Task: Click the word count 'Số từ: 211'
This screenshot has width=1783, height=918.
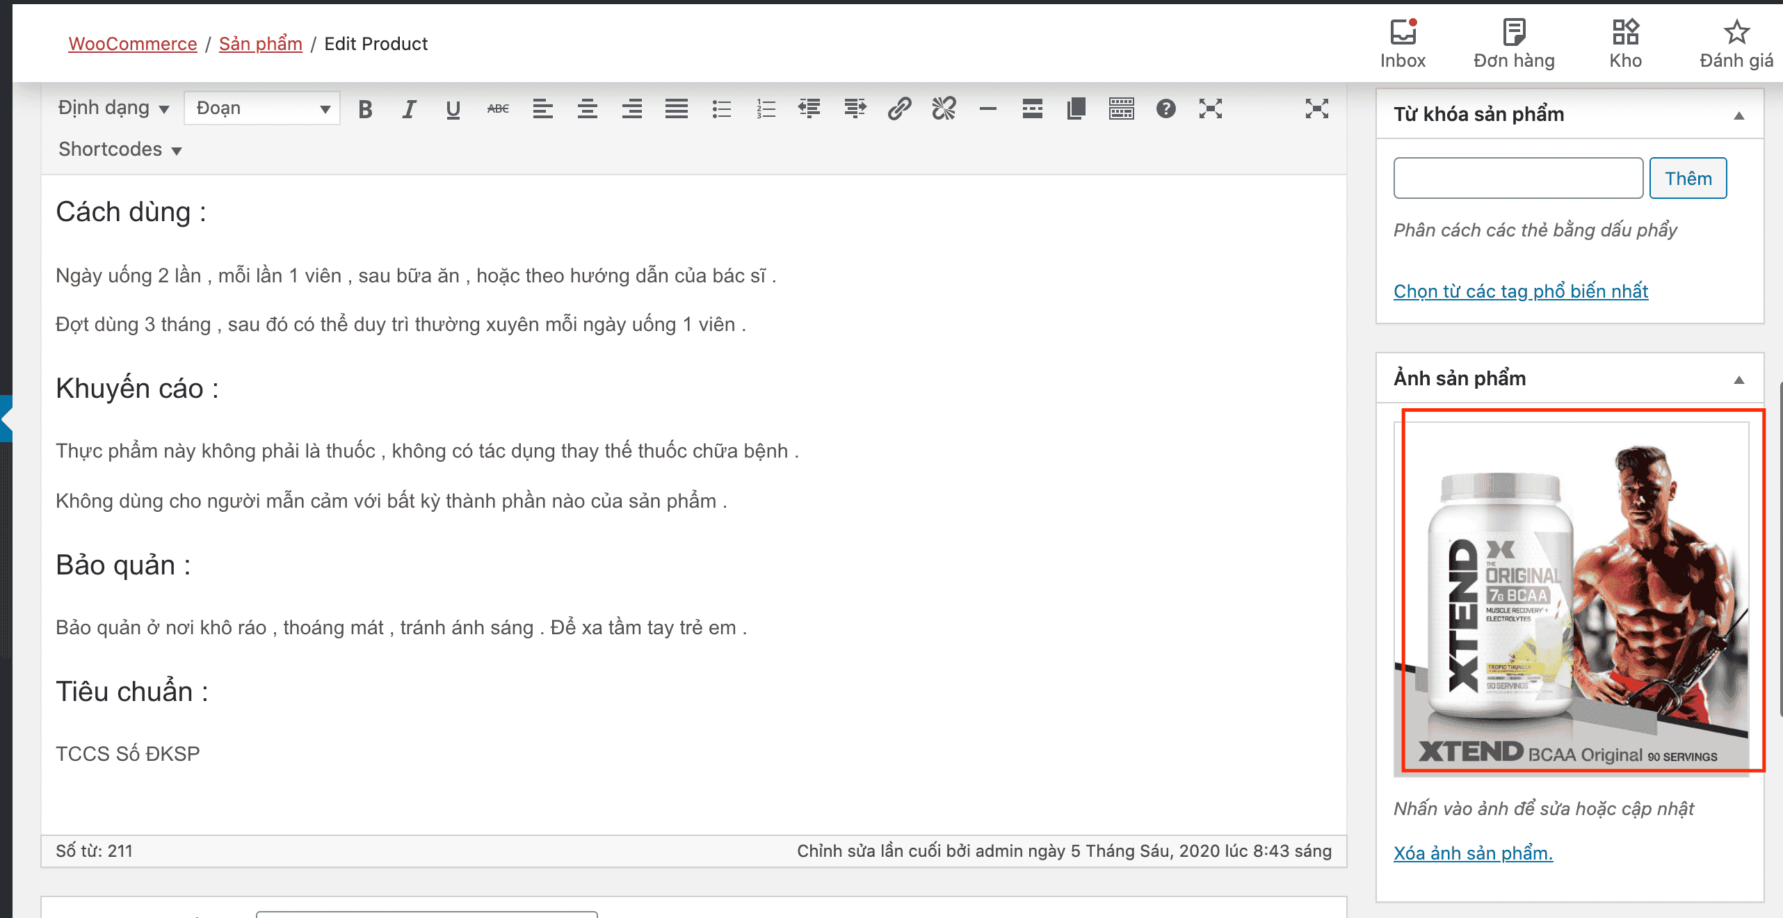Action: (x=94, y=851)
